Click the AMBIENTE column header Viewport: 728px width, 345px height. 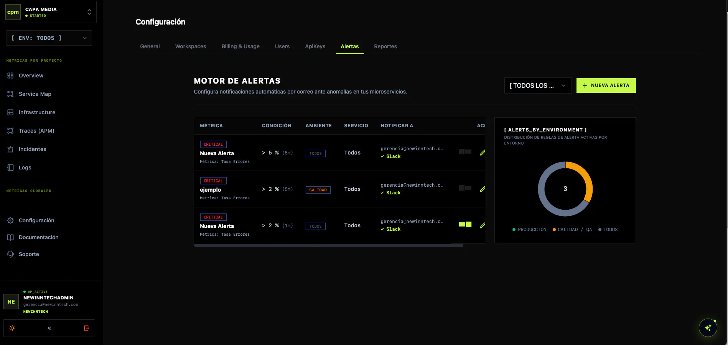(x=319, y=126)
